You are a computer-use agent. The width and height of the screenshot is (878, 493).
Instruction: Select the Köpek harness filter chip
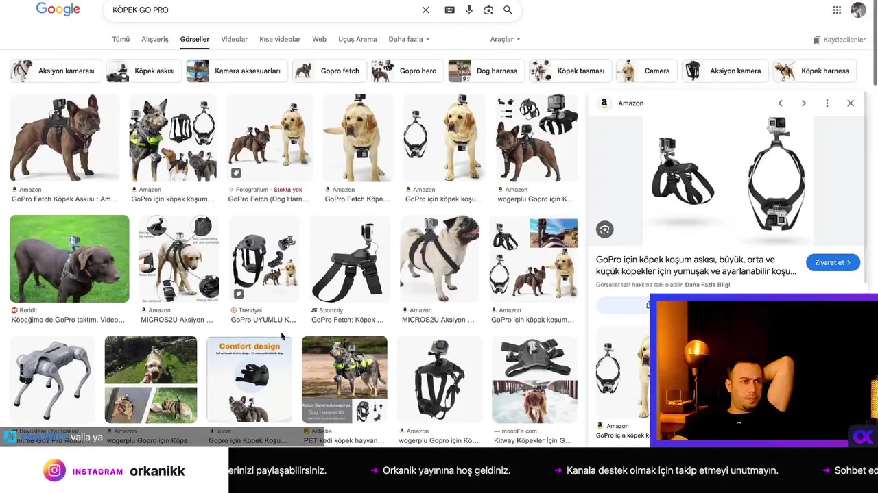pyautogui.click(x=814, y=71)
